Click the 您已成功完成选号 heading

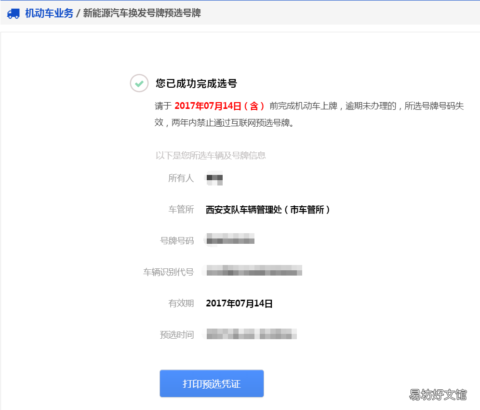[196, 83]
